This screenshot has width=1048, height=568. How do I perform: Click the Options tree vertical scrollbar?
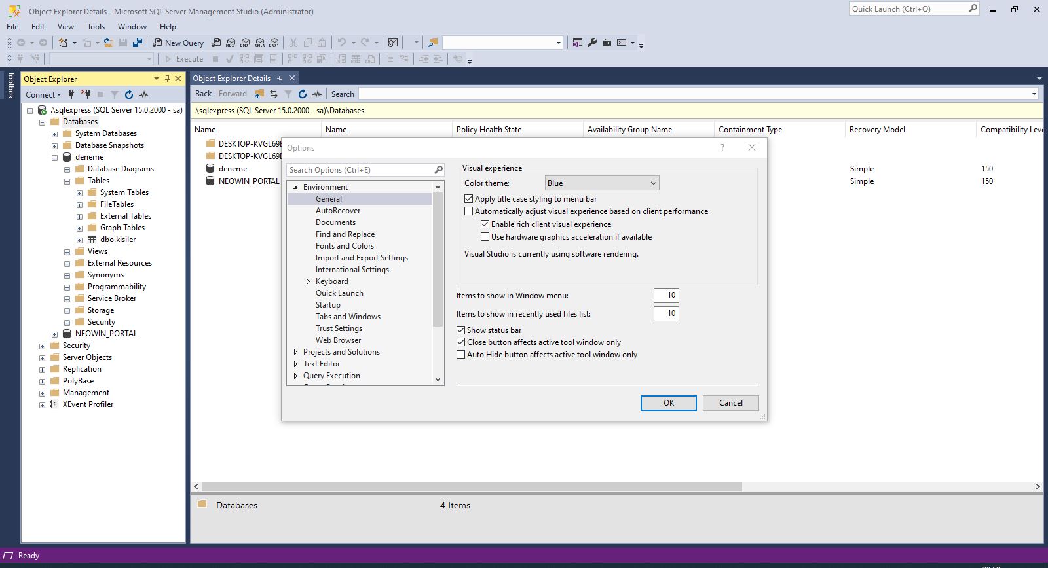coord(438,260)
